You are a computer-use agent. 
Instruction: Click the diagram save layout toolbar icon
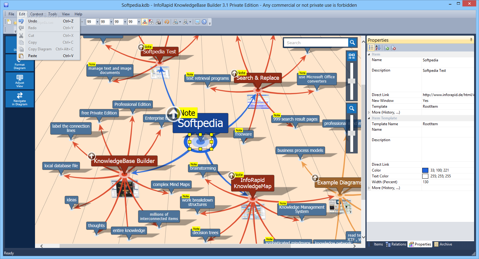pyautogui.click(x=158, y=22)
